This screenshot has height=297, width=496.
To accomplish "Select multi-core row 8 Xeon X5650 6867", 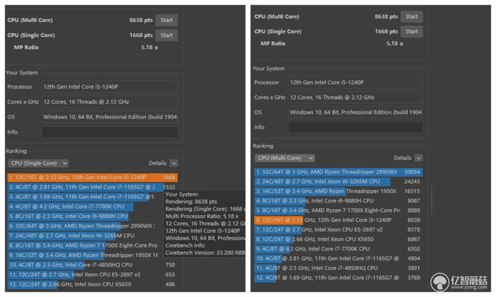I will tap(339, 239).
